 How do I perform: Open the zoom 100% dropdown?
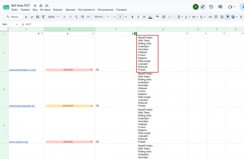53,17
